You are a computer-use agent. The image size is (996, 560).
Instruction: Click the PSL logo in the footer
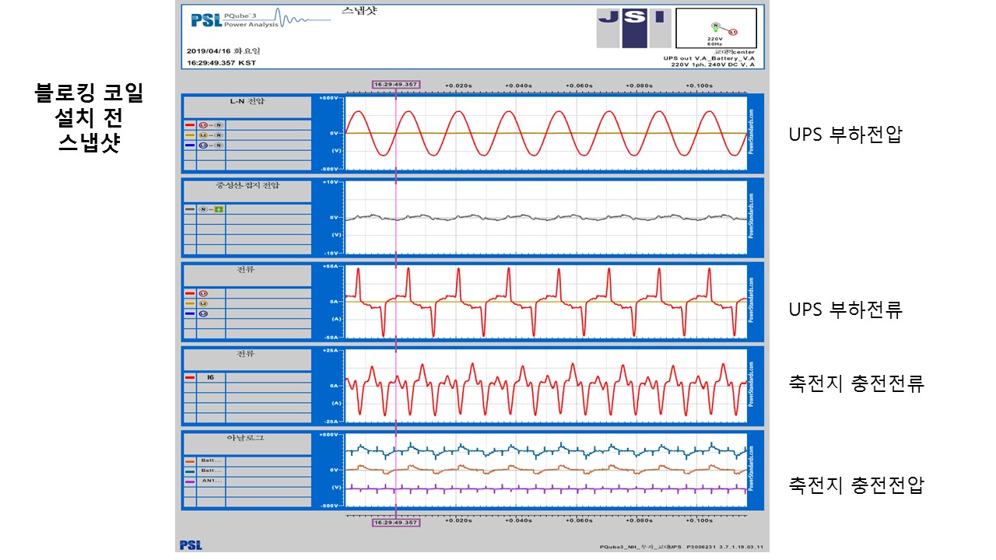(191, 545)
